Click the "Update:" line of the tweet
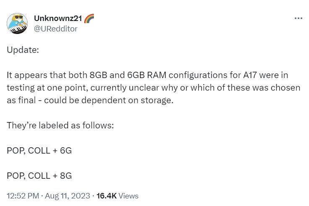The width and height of the screenshot is (309, 206). point(23,50)
